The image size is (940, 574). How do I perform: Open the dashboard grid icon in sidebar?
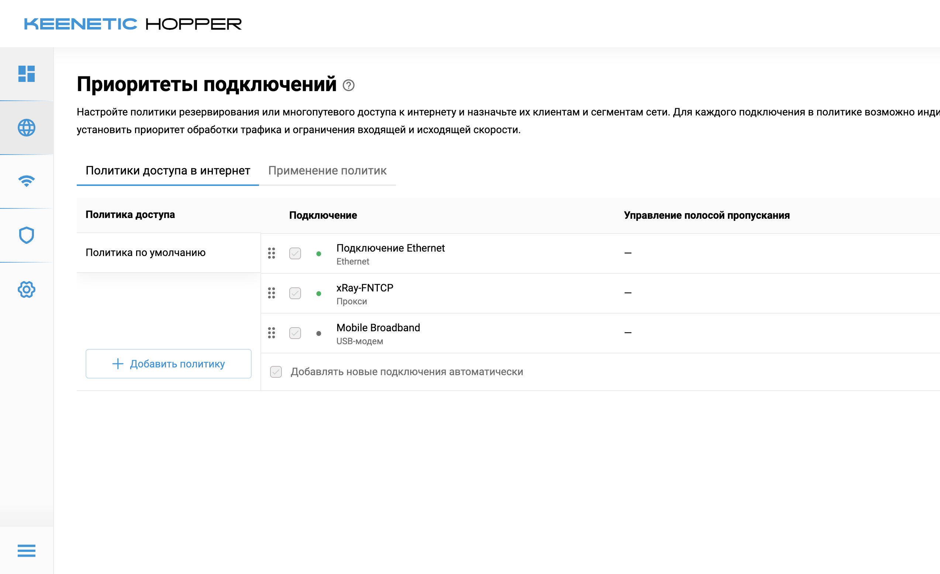coord(26,74)
